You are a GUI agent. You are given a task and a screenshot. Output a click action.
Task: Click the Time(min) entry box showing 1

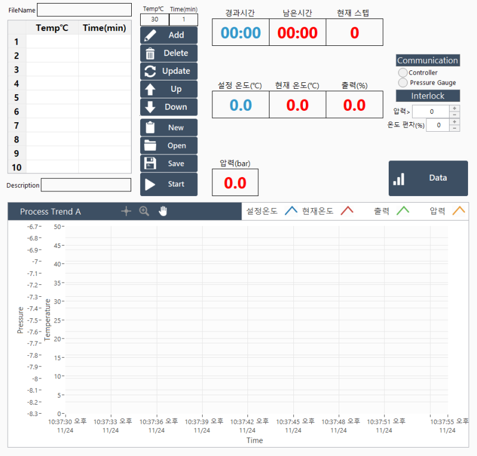click(x=184, y=20)
